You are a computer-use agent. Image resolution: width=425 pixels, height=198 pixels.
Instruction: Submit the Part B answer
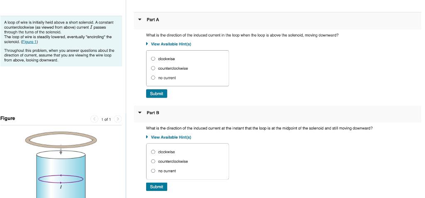pyautogui.click(x=156, y=187)
